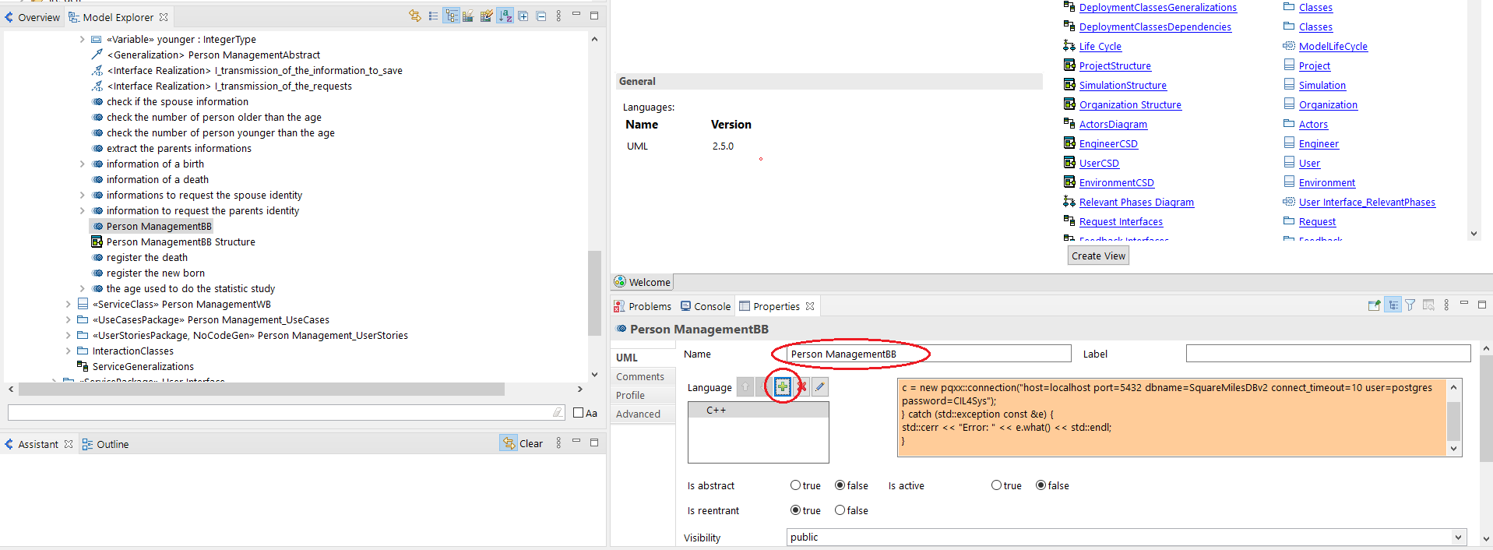The height and width of the screenshot is (550, 1493).
Task: Open the Visibility dropdown showing public
Action: 1126,537
